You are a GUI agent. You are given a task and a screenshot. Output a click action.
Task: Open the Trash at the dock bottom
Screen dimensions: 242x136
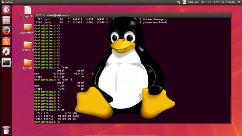6,130
